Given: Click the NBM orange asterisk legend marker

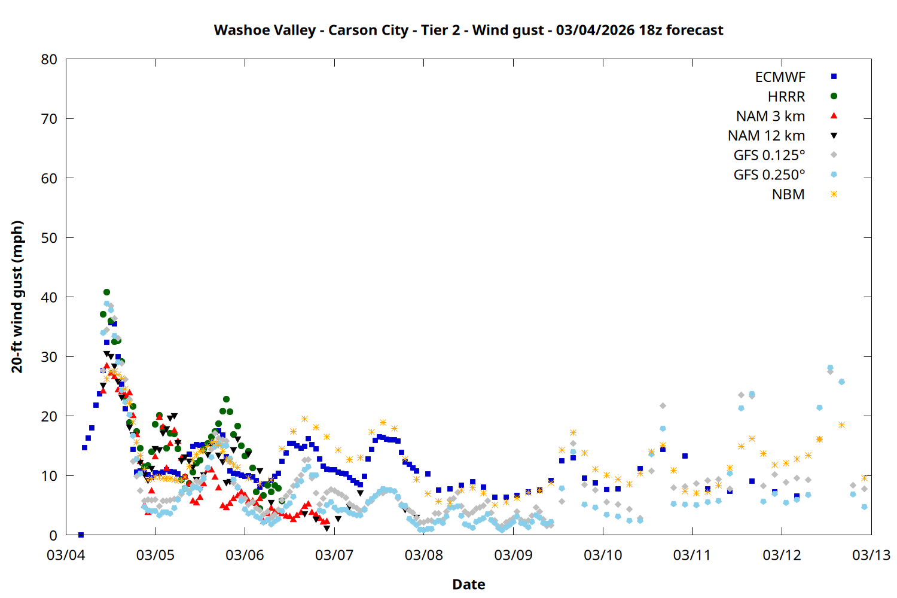Looking at the screenshot, I should click(x=834, y=194).
